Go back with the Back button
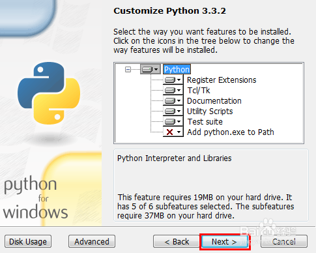316x253 pixels. click(x=177, y=241)
